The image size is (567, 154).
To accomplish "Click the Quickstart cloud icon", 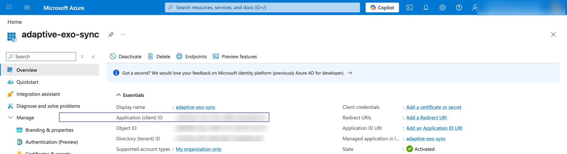I will (x=10, y=82).
